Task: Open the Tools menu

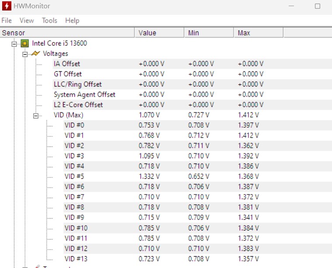Action: [x=49, y=21]
